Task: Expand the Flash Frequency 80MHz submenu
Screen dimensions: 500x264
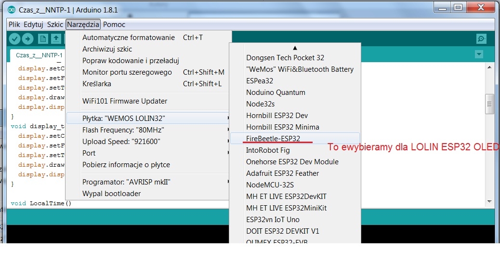Action: [148, 130]
